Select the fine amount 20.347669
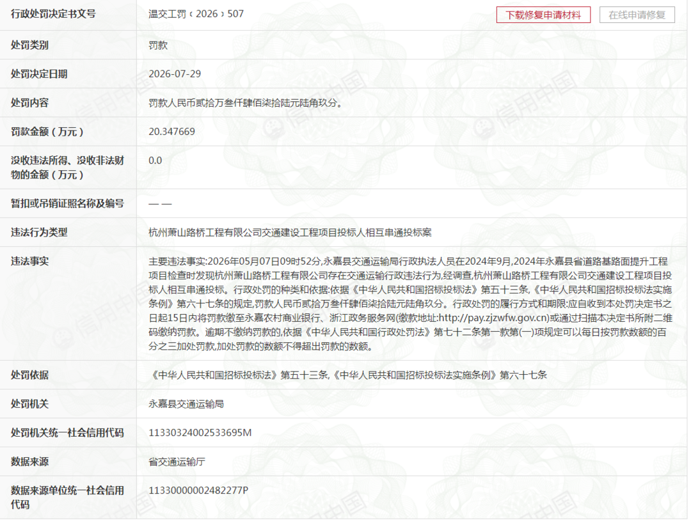This screenshot has width=691, height=525. click(x=172, y=132)
